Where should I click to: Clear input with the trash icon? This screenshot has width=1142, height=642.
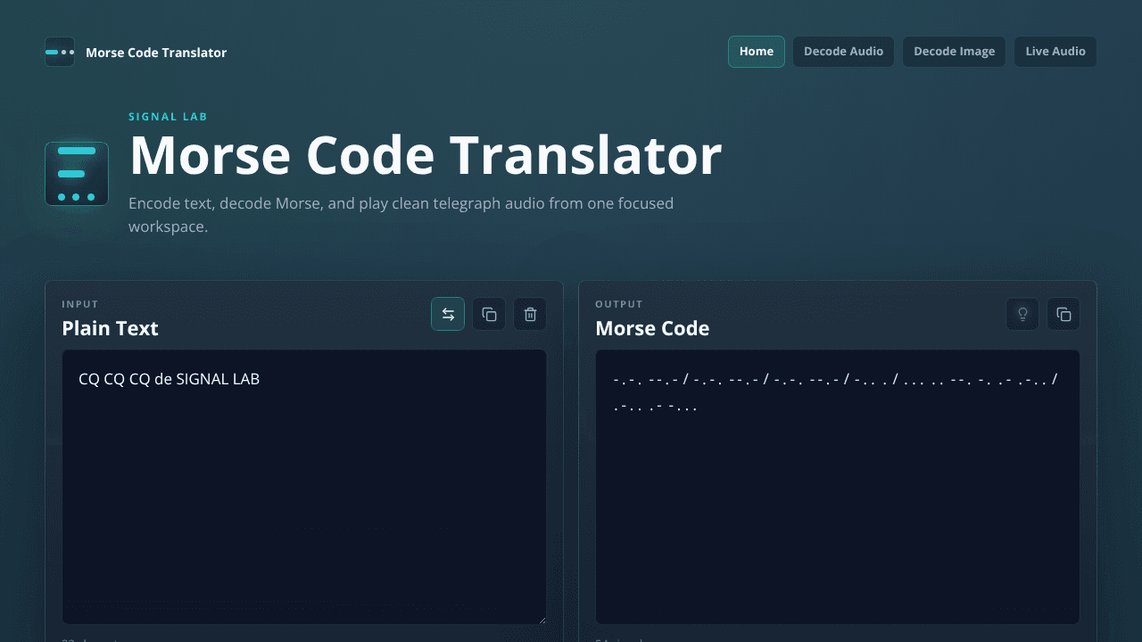[530, 314]
